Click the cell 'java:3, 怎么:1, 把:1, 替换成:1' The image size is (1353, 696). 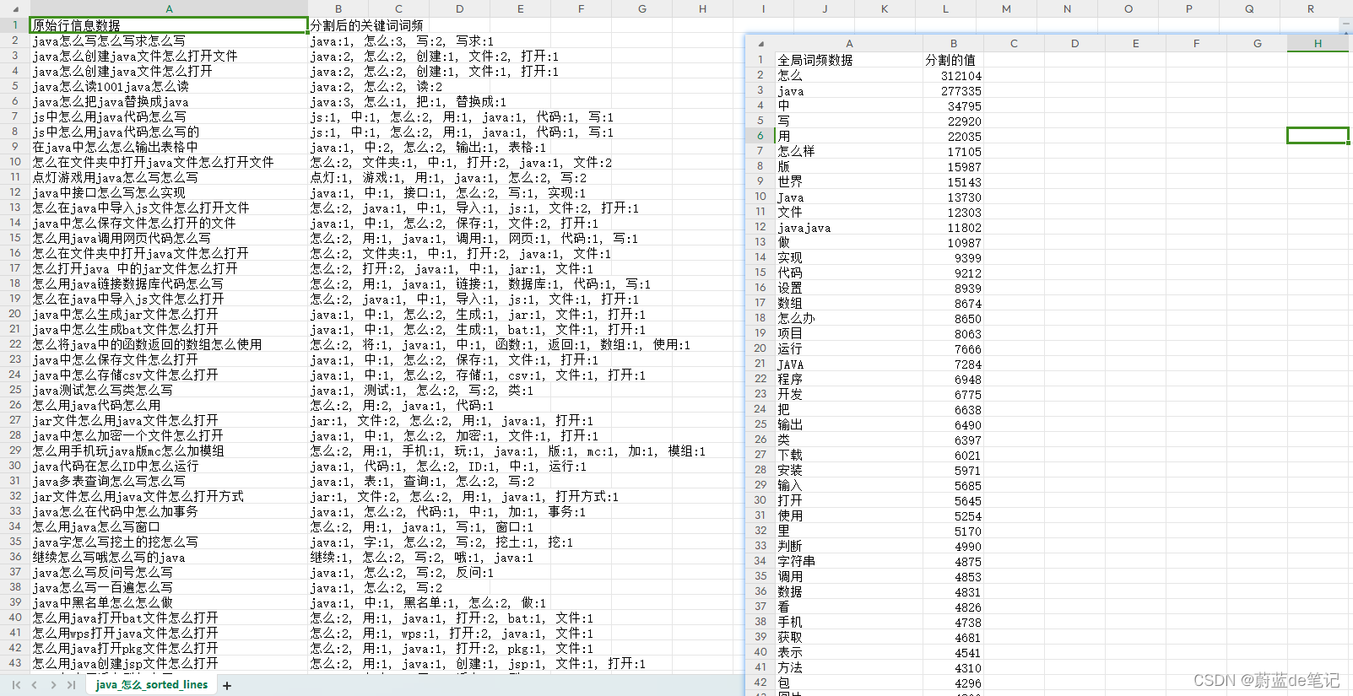pos(409,101)
